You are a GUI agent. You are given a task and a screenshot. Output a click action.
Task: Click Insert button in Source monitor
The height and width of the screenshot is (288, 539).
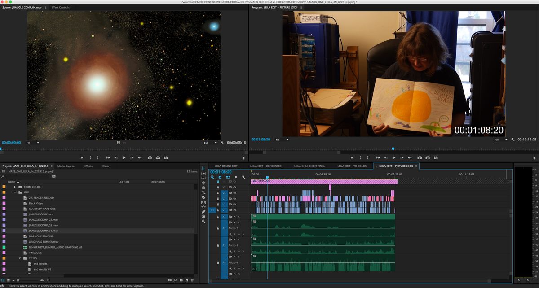pos(150,158)
